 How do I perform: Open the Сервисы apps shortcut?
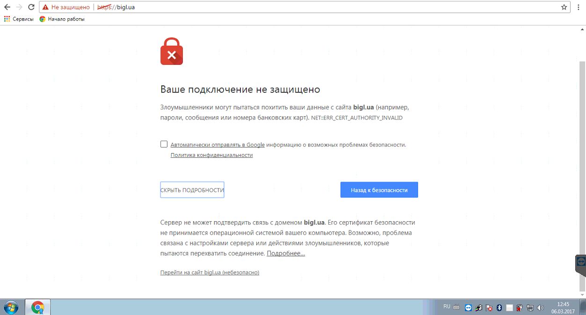[x=19, y=19]
